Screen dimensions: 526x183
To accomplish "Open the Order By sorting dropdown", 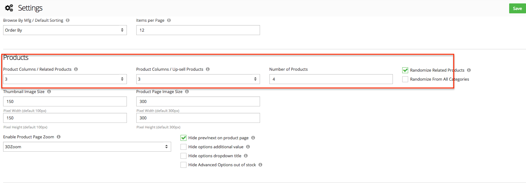I will [x=65, y=30].
